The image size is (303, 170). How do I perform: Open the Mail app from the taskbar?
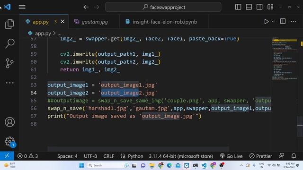tap(178, 165)
